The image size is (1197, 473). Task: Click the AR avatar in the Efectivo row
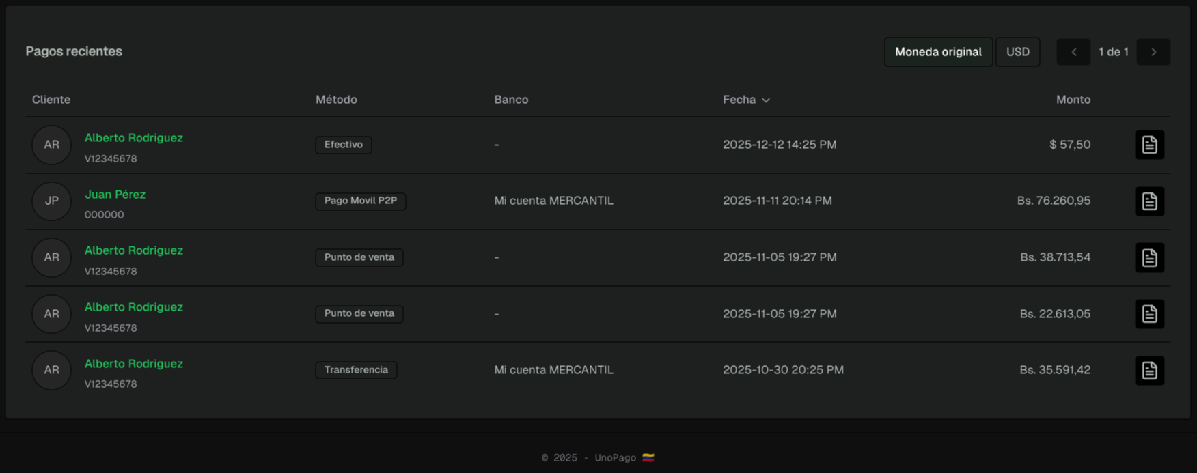(x=51, y=145)
